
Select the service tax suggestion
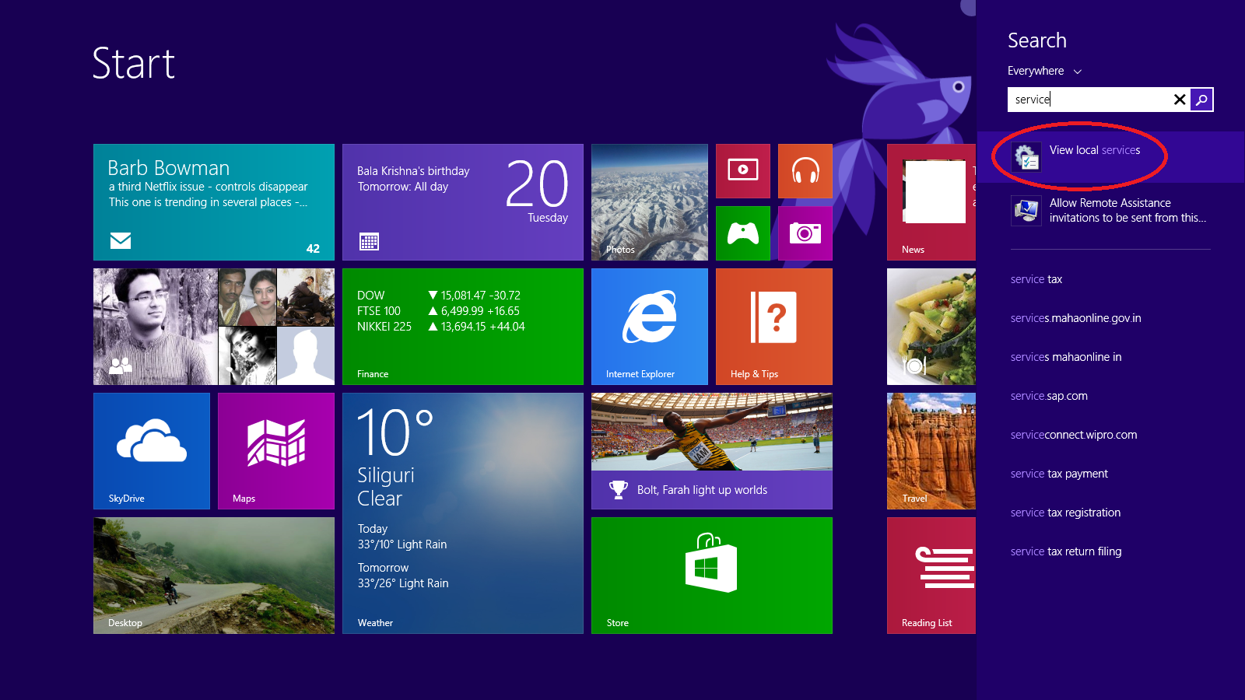1036,279
